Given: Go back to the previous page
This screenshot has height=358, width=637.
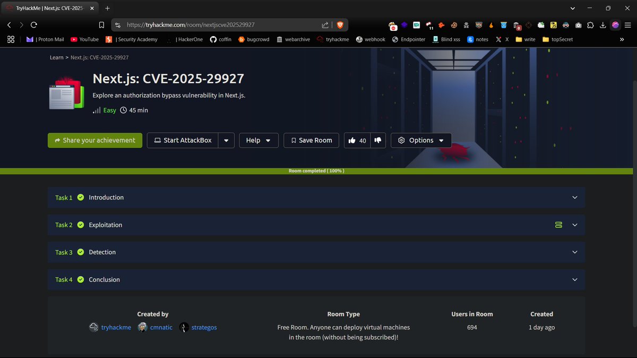Looking at the screenshot, I should point(9,25).
